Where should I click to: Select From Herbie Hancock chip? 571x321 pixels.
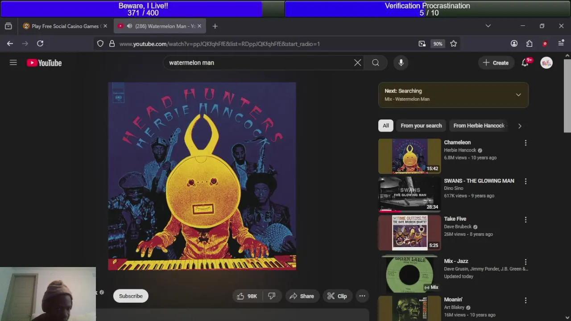(x=479, y=126)
